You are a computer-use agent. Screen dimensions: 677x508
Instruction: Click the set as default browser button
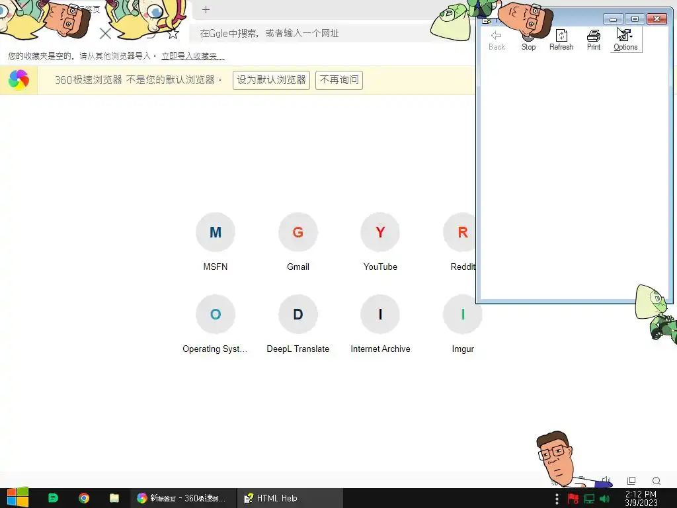(x=271, y=80)
